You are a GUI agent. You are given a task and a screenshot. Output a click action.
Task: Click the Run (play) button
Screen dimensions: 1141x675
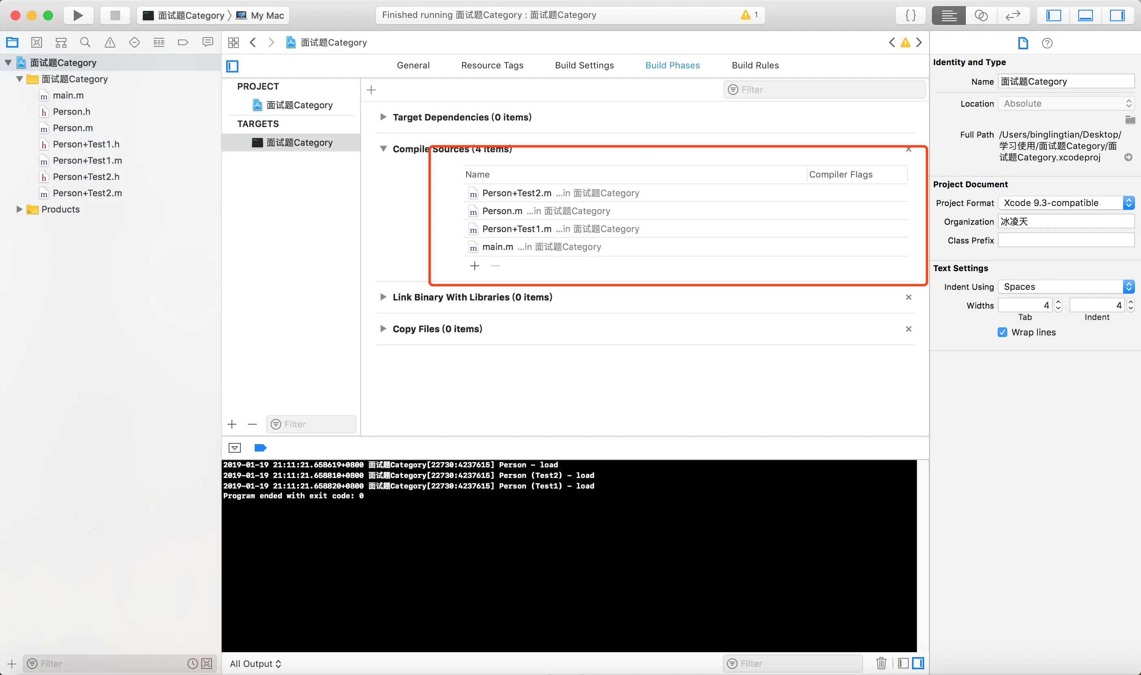(78, 15)
